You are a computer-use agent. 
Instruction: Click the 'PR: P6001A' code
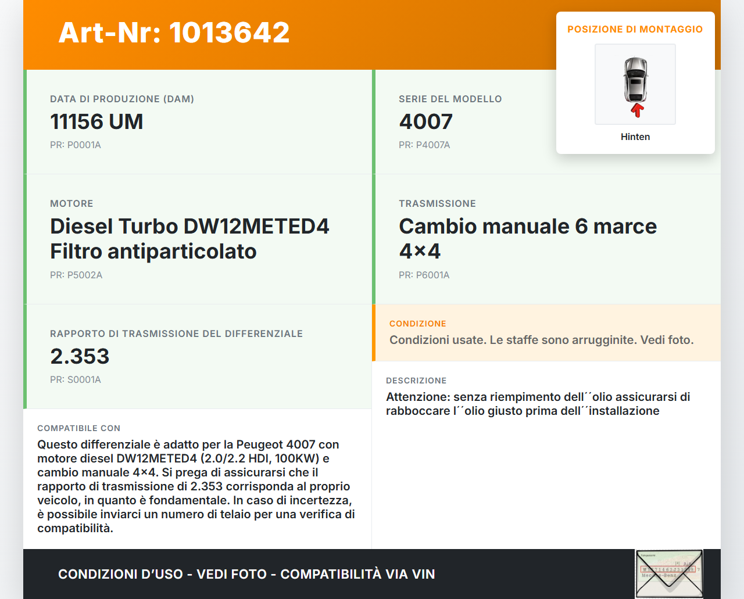tap(424, 275)
